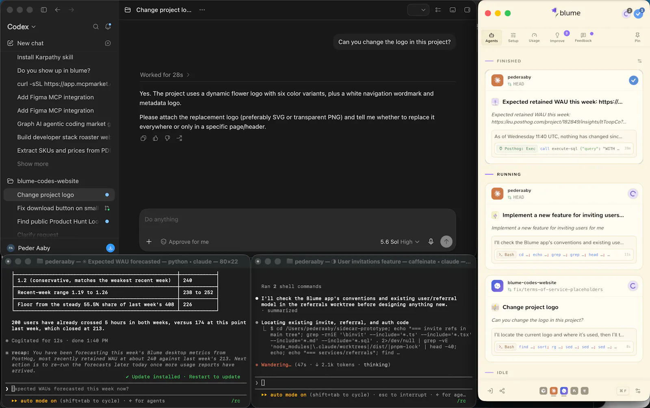
Task: Switch to the Improve tab in Blume
Action: [557, 37]
